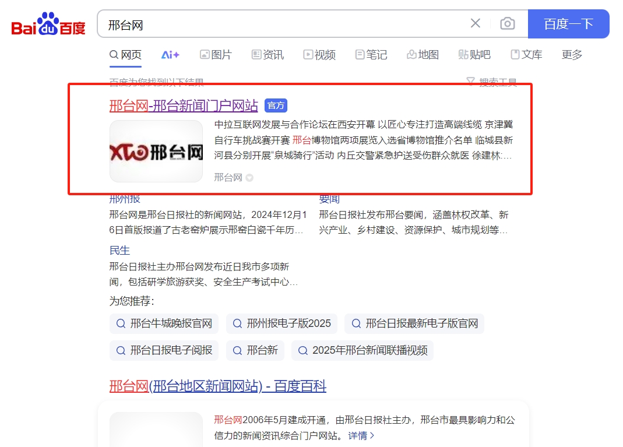
Task: Click the 百度一下 search button
Action: coord(569,24)
